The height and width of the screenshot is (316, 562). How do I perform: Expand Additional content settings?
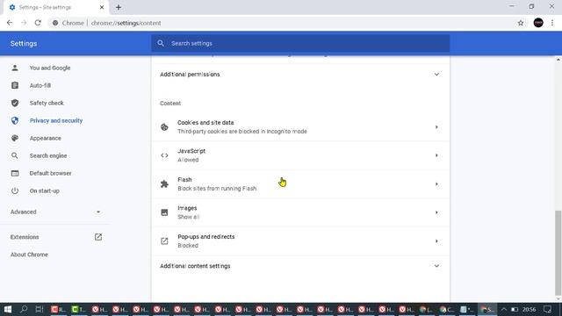(x=300, y=266)
